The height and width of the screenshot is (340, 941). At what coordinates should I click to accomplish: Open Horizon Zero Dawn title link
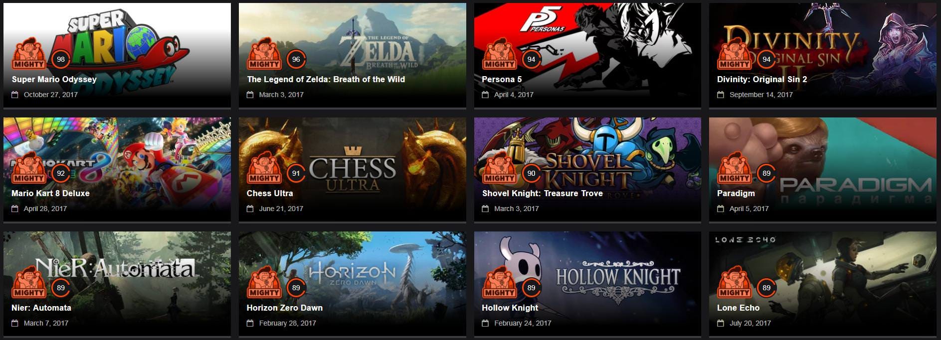[284, 308]
